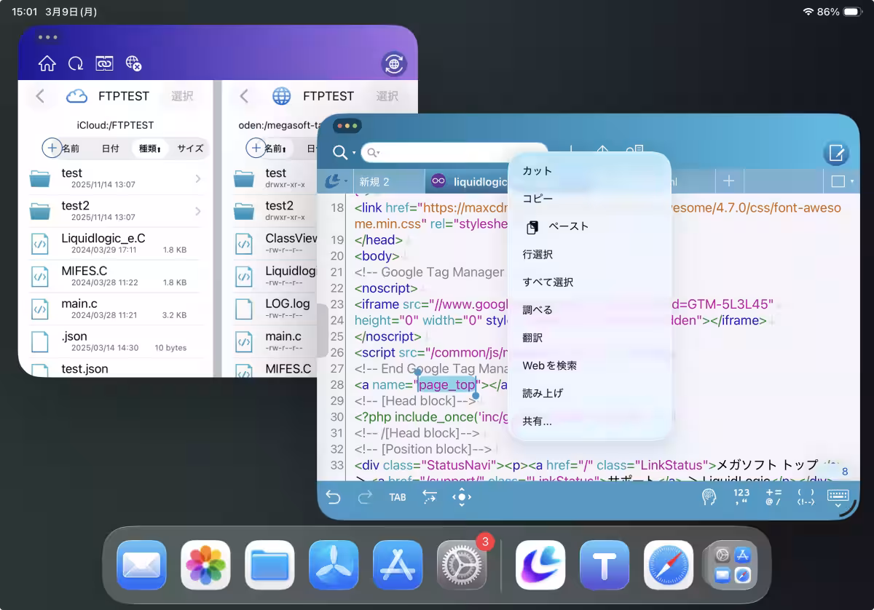Select すべて選択 in the context menu
Image resolution: width=874 pixels, height=610 pixels.
pos(548,282)
